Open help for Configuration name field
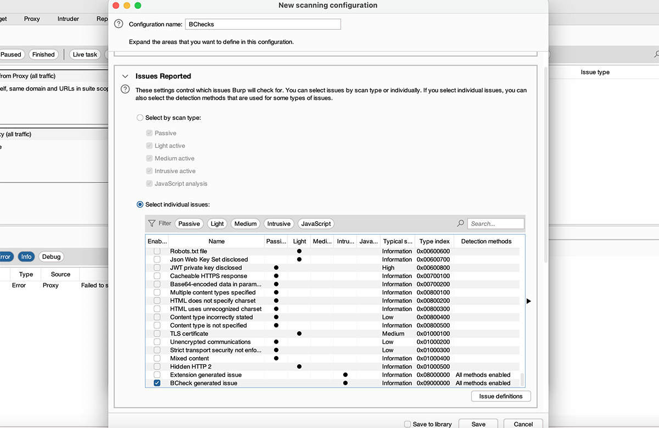 click(x=118, y=24)
